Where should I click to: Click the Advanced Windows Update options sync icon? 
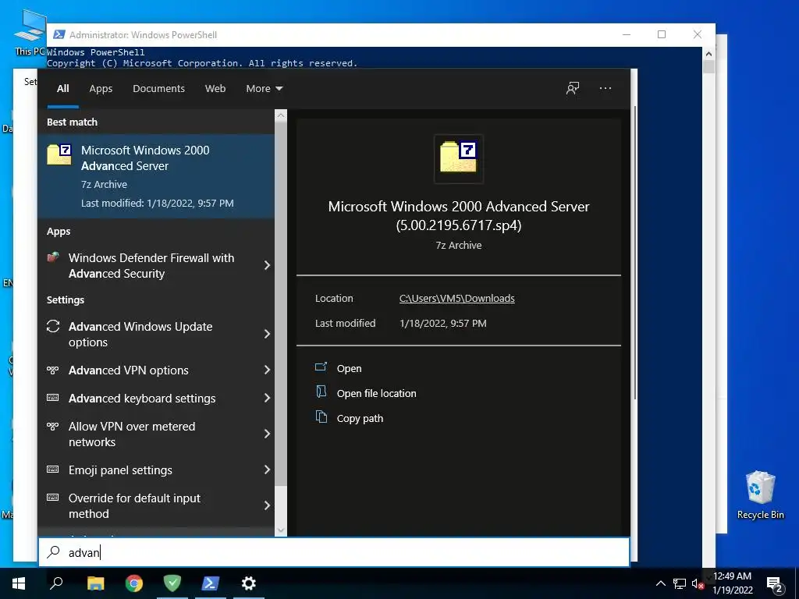pos(53,326)
